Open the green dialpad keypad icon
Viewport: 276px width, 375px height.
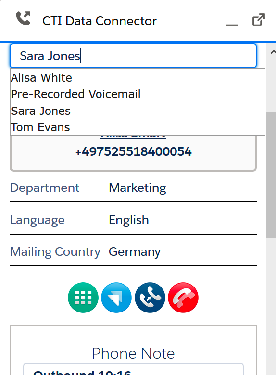83,298
